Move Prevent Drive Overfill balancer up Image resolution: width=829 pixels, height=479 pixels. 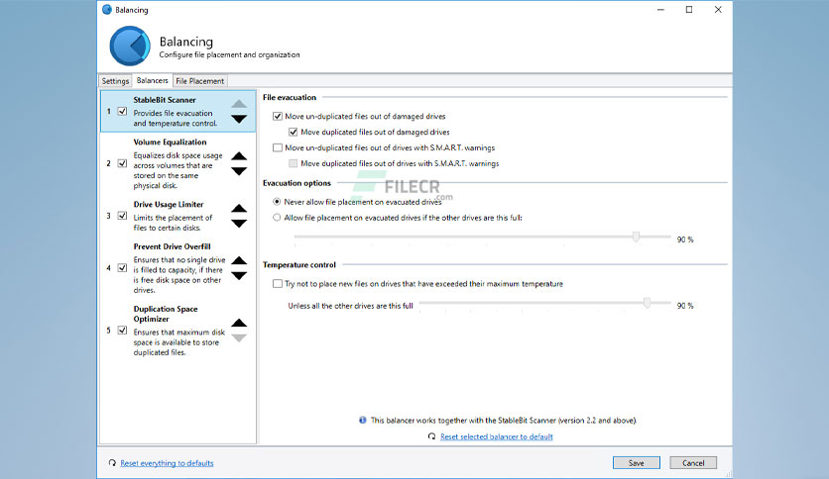click(239, 260)
